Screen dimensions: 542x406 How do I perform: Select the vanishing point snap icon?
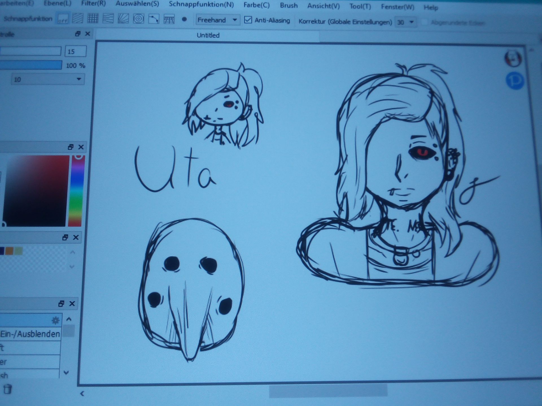click(x=108, y=19)
